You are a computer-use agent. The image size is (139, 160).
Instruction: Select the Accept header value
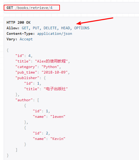point(26,39)
